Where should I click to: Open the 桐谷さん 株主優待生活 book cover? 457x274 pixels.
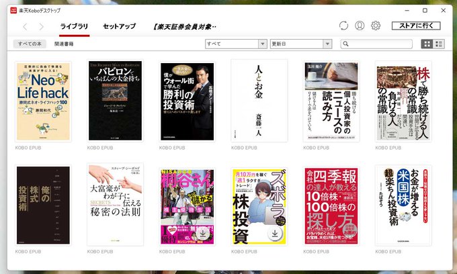click(187, 206)
